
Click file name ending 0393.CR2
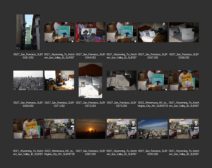tap(152, 153)
